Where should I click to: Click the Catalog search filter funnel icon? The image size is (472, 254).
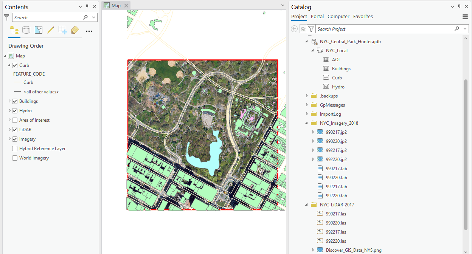[x=311, y=29]
